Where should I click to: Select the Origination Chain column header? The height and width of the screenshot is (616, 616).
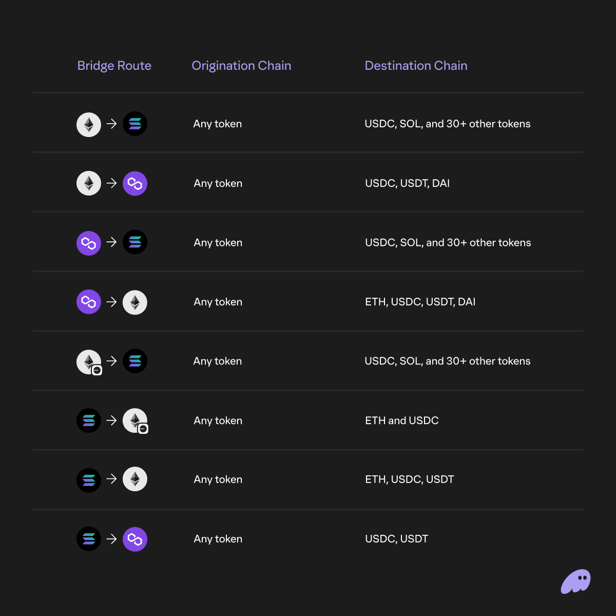pos(241,66)
